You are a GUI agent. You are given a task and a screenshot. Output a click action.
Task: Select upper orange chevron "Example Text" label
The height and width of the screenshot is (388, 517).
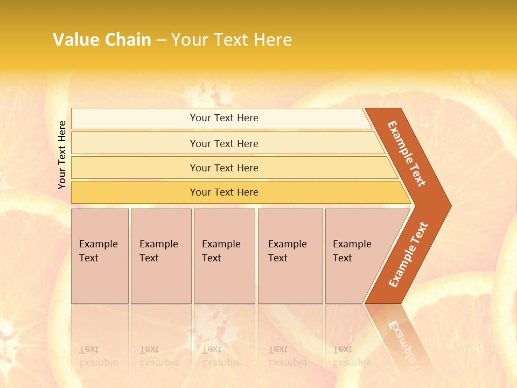click(407, 154)
